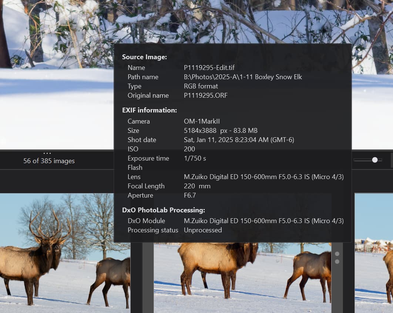393x313 pixels.
Task: Click the '56 of 385 images' counter
Action: pyautogui.click(x=49, y=161)
